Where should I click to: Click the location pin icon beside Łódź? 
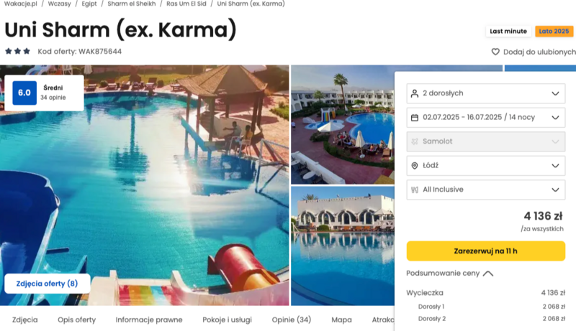(x=415, y=165)
